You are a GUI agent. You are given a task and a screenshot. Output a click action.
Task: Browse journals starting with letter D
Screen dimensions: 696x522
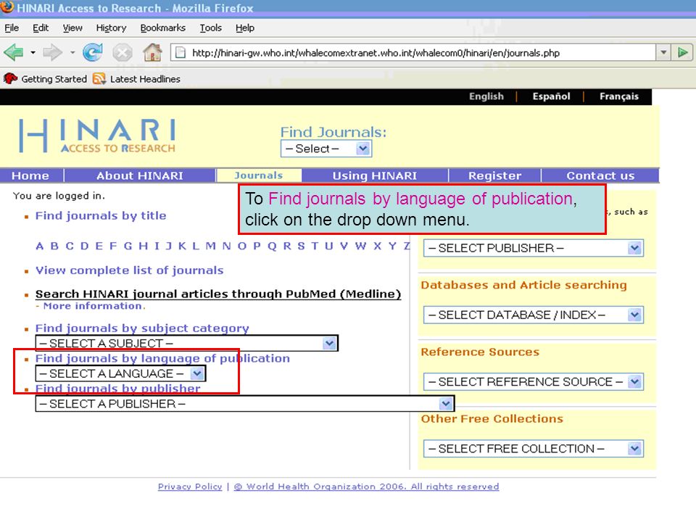(84, 246)
